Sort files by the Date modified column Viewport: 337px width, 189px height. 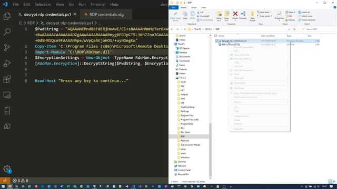[x=268, y=36]
